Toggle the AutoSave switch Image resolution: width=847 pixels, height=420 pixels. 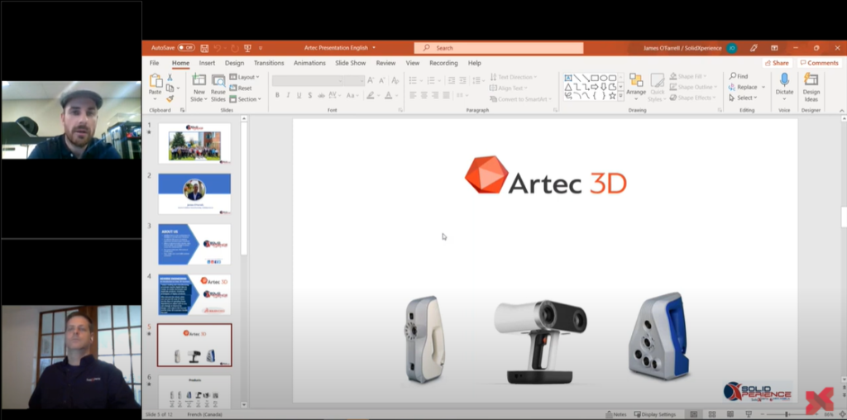coord(186,47)
